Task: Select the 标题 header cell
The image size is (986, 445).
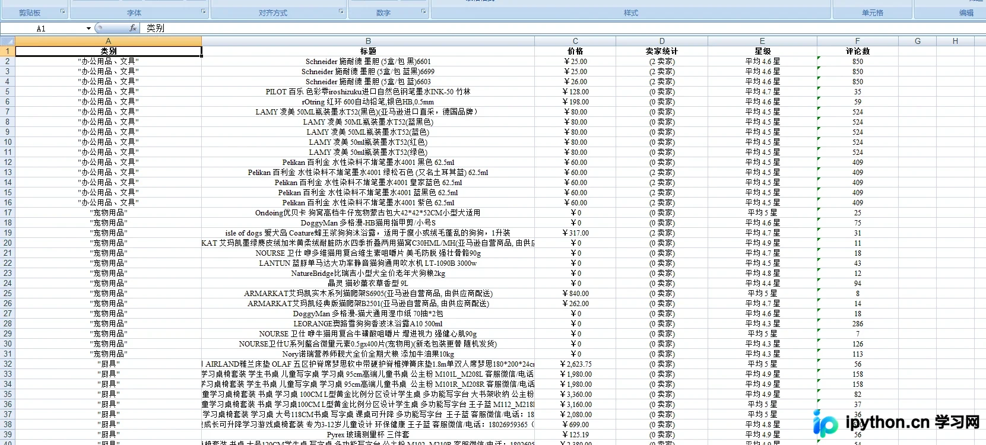Action: pyautogui.click(x=368, y=51)
